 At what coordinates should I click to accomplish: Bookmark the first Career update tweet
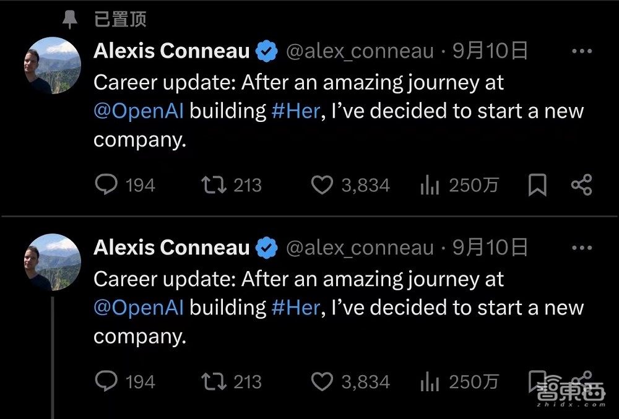(537, 185)
